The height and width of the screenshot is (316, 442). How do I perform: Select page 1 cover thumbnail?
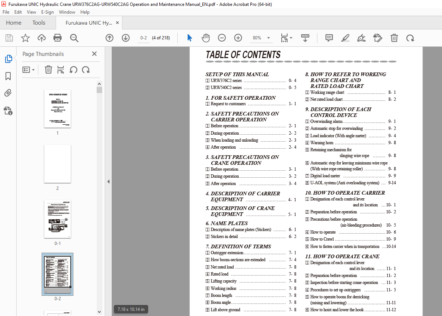[58, 109]
